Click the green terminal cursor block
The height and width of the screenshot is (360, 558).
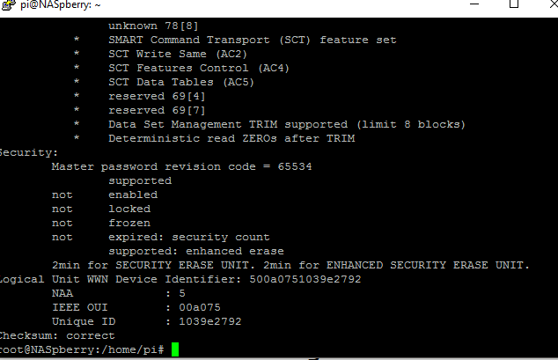175,349
